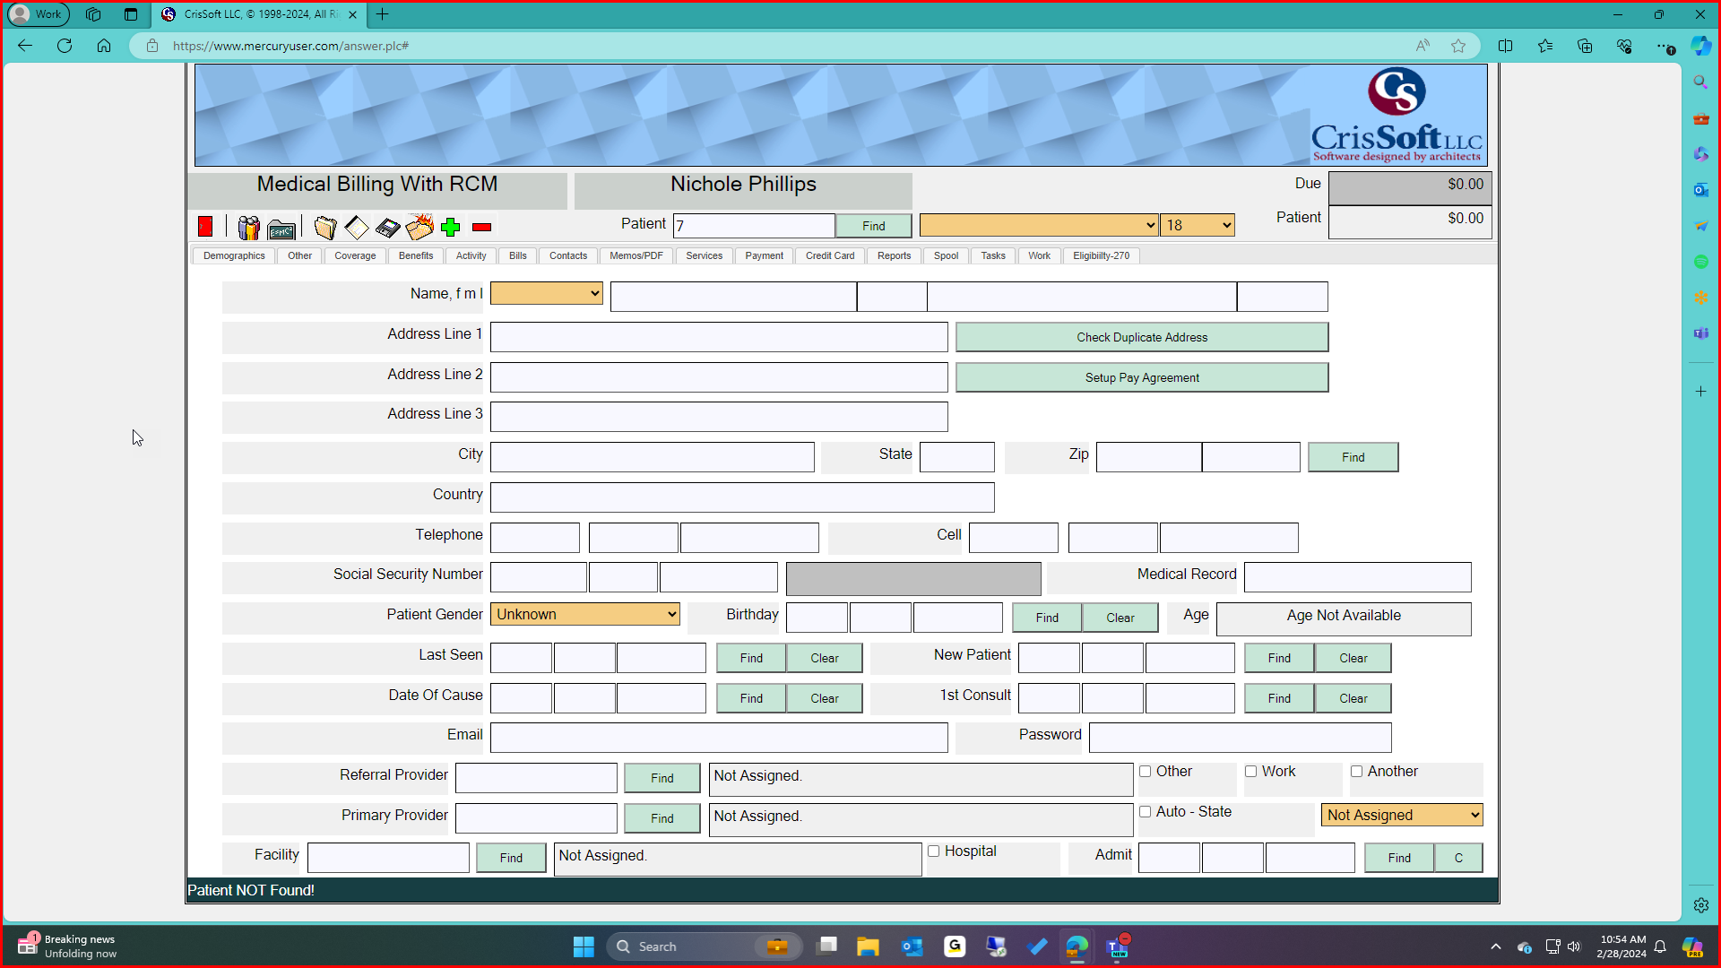This screenshot has height=968, width=1721.
Task: Check the Auto - State checkbox
Action: pyautogui.click(x=1146, y=812)
